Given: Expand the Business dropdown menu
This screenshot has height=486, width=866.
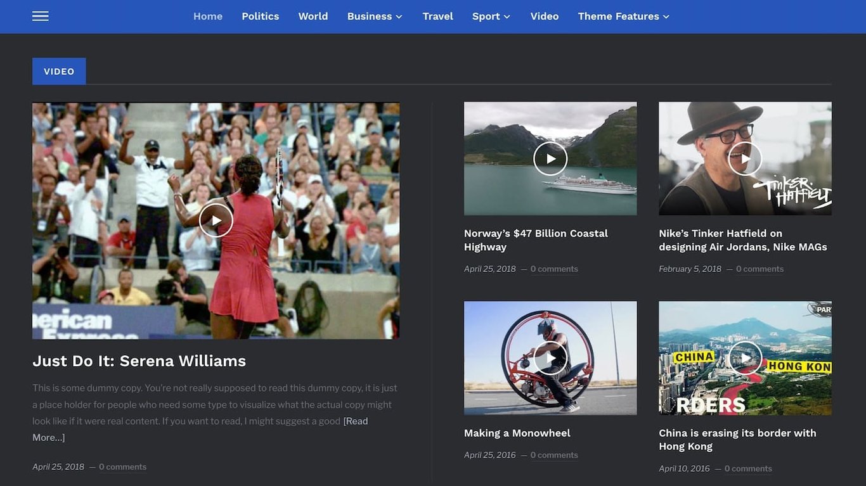Looking at the screenshot, I should pos(374,16).
